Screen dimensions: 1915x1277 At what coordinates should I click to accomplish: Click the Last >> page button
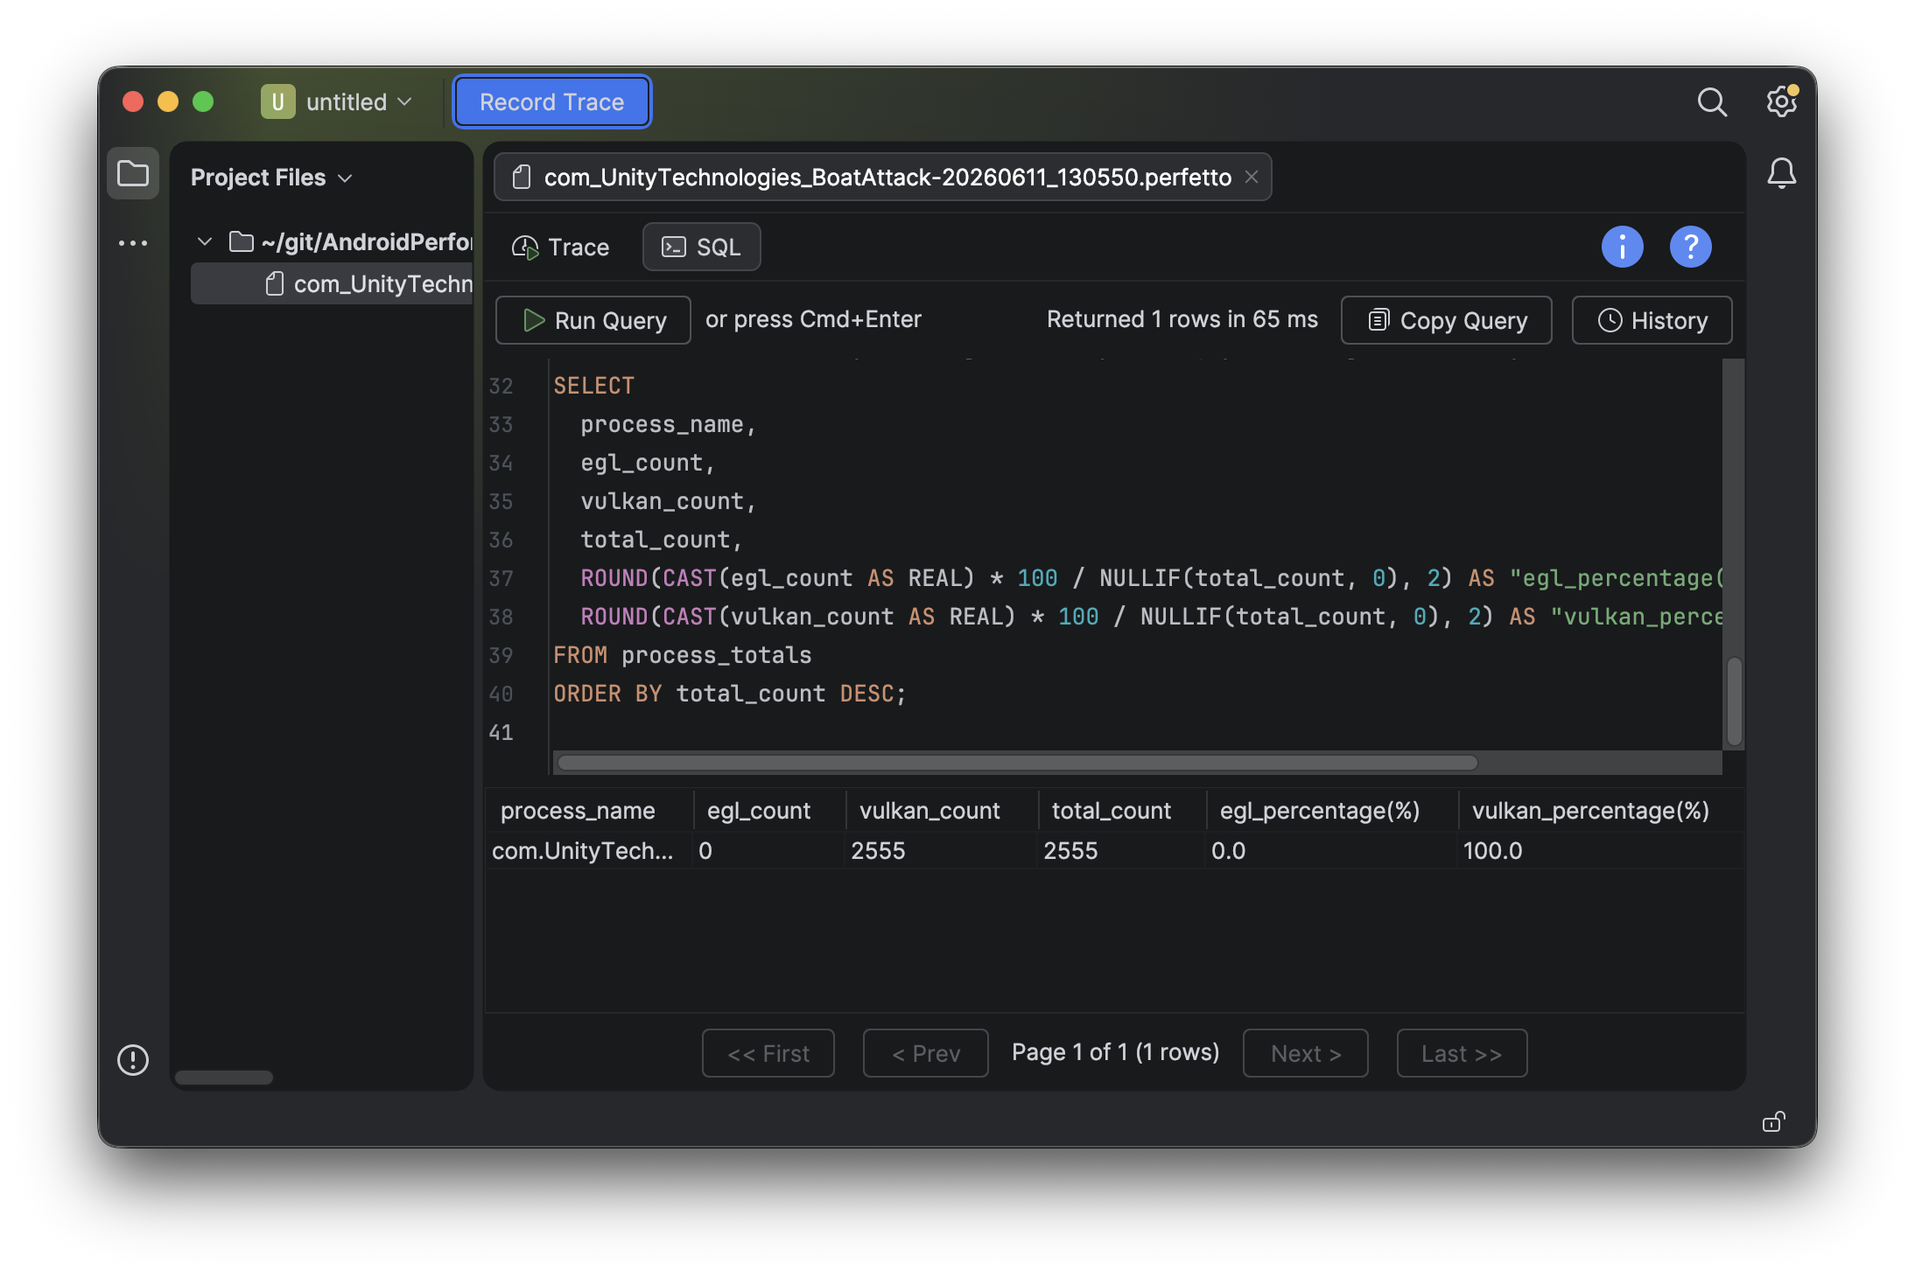click(x=1463, y=1053)
